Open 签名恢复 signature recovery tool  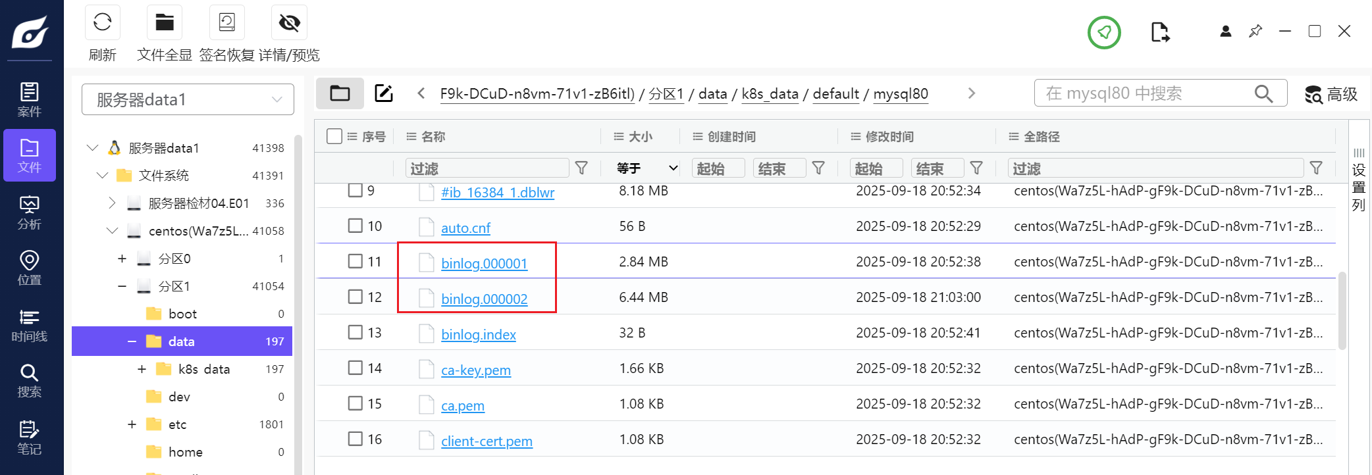(x=226, y=23)
